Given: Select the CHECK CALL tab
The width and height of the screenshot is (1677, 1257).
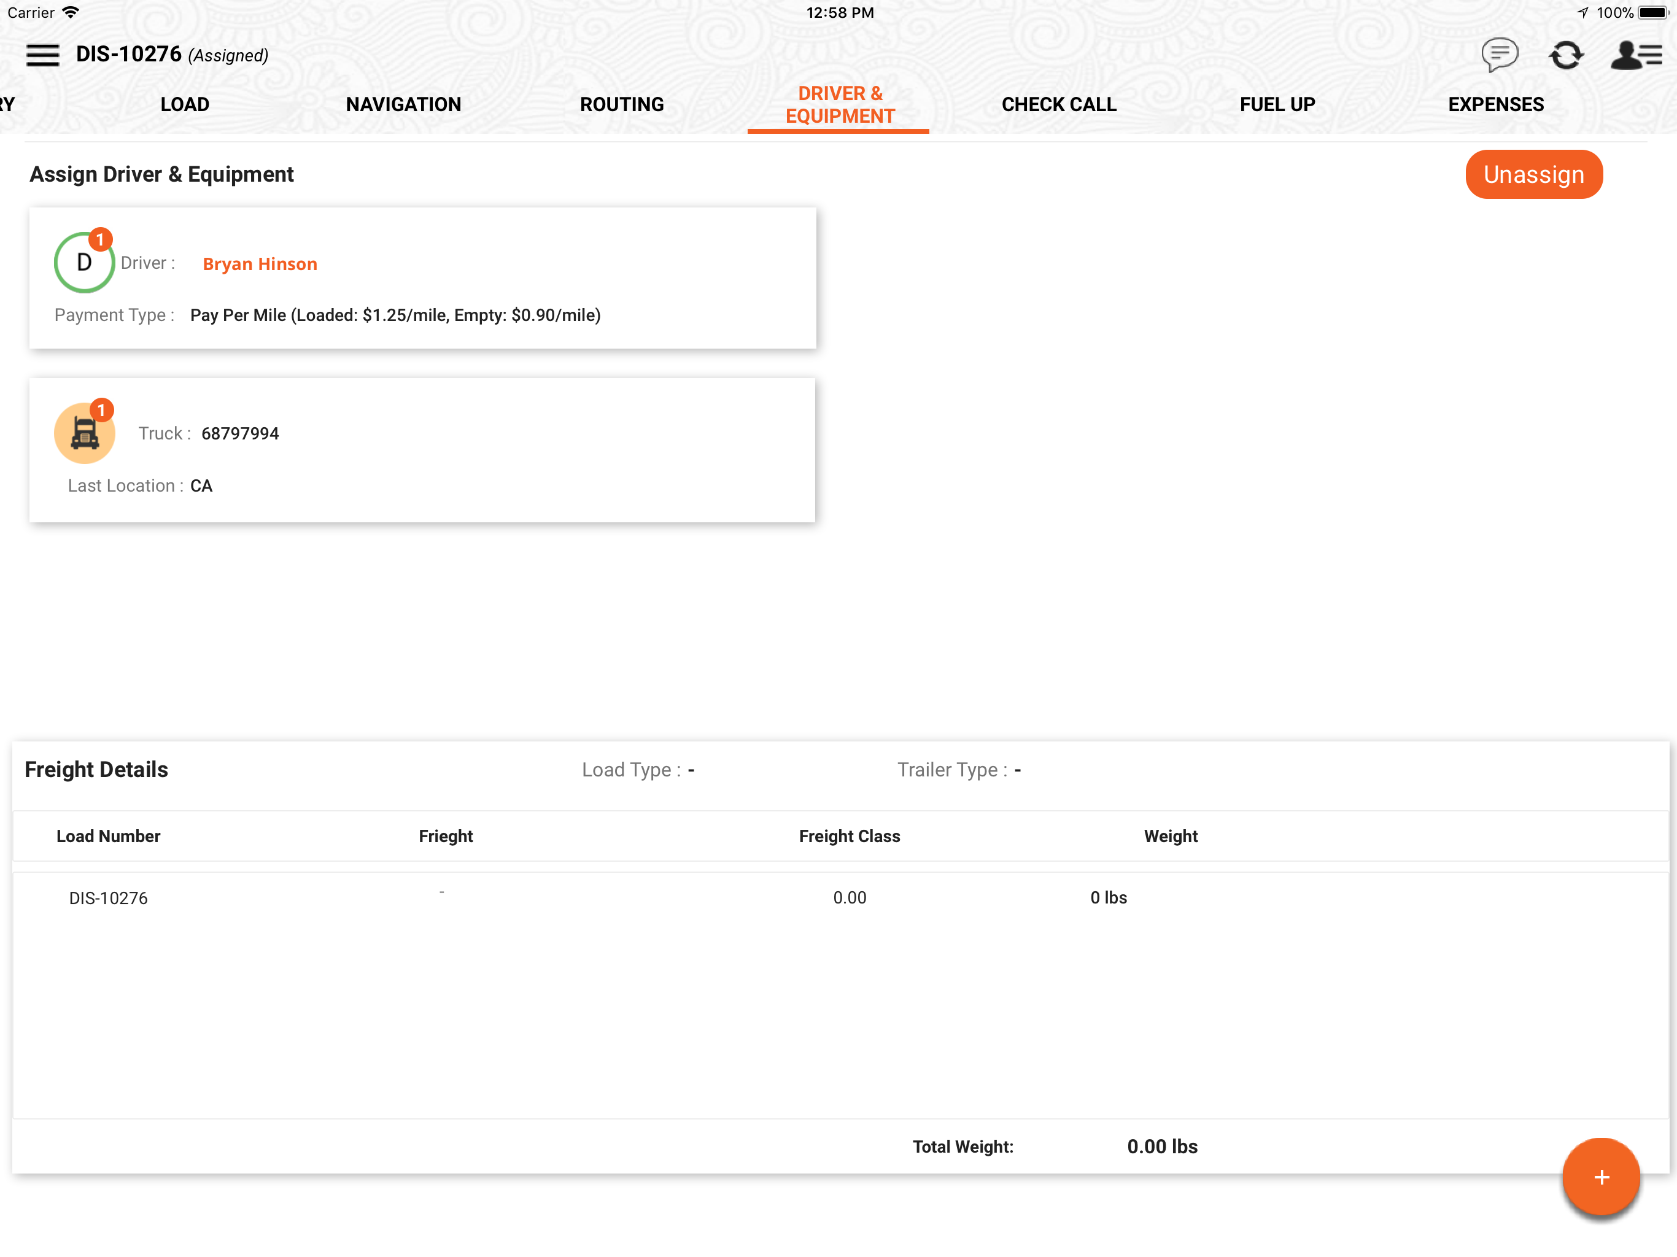Looking at the screenshot, I should coord(1058,104).
